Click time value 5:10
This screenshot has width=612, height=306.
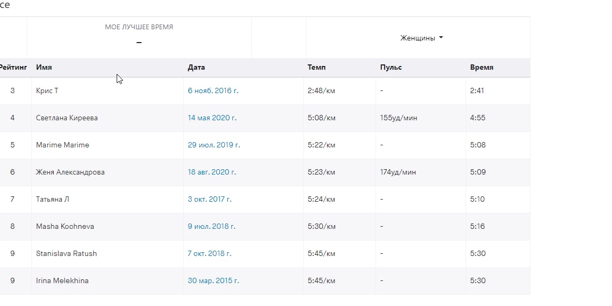[x=477, y=199]
